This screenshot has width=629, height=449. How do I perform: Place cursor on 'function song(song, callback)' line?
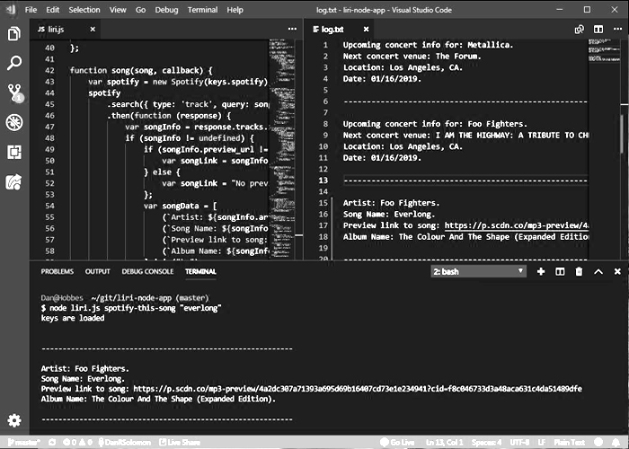tap(141, 70)
